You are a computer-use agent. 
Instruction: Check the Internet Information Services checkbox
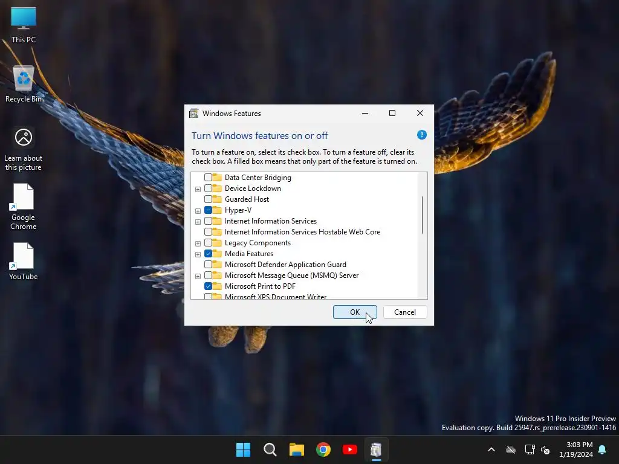[x=208, y=221]
